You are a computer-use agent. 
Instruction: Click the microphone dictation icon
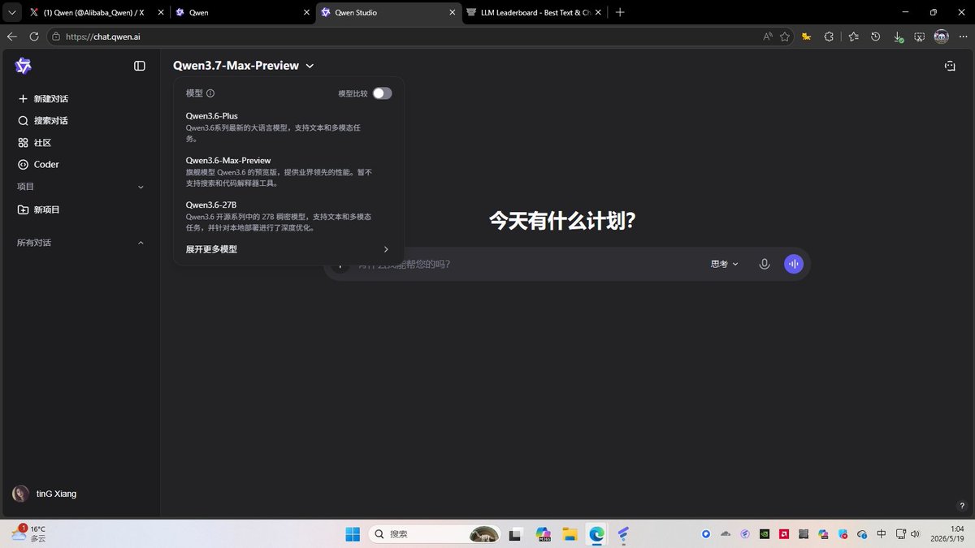pyautogui.click(x=765, y=264)
